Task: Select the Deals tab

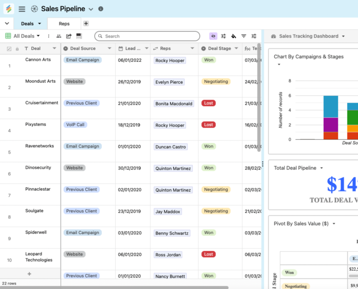Action: pos(27,23)
